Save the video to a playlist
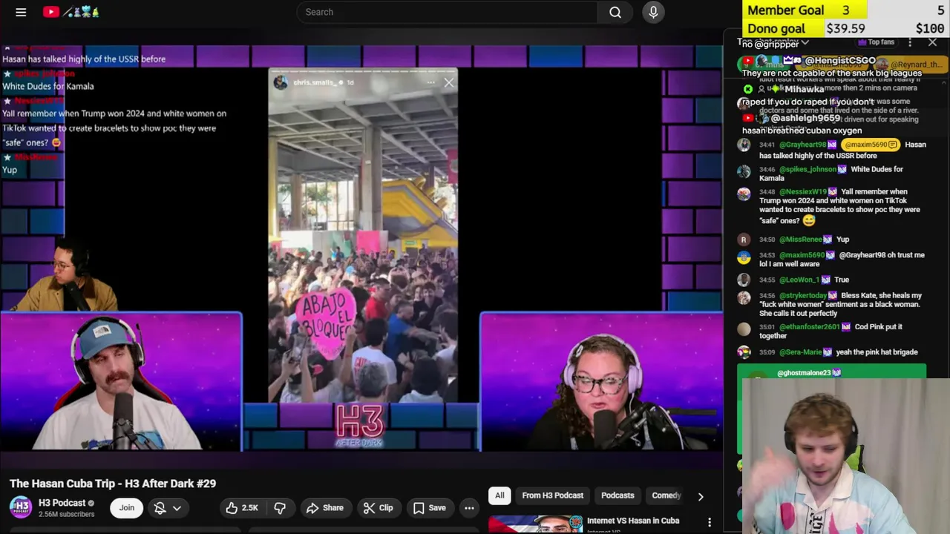The image size is (950, 534). 430,507
